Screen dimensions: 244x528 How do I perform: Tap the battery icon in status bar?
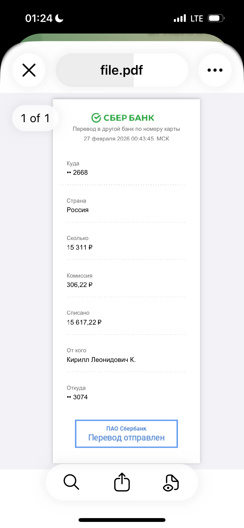coord(216,18)
